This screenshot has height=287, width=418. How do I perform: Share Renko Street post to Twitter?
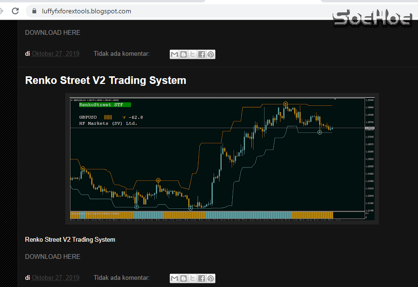click(x=193, y=278)
